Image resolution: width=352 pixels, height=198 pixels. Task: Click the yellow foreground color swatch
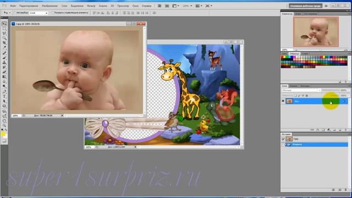3,134
